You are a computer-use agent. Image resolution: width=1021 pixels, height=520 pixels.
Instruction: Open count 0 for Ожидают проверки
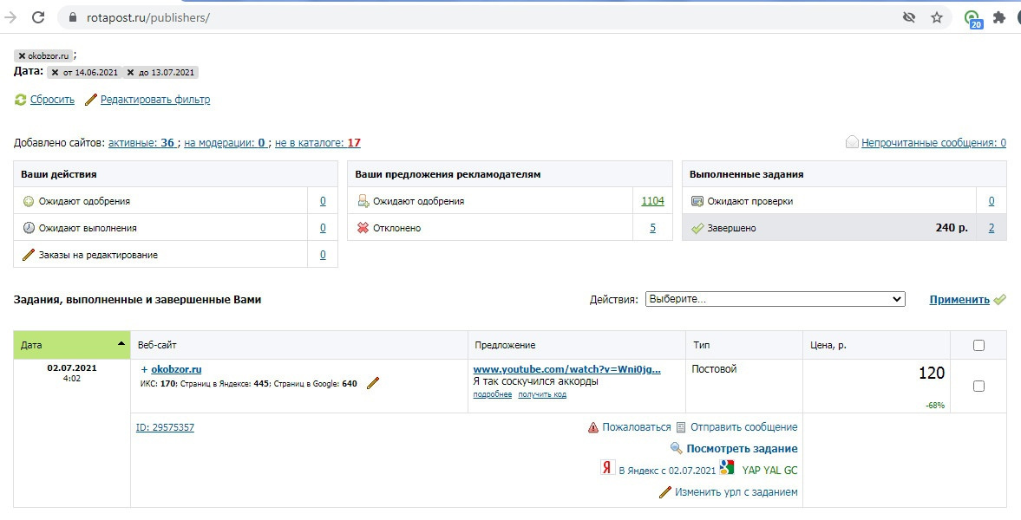click(992, 201)
